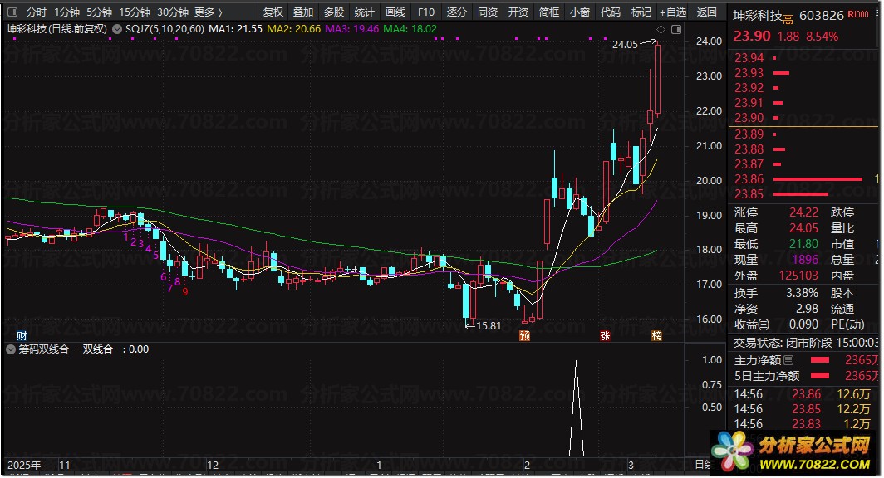
Task: Click the 15.81 low price label
Action: click(489, 326)
